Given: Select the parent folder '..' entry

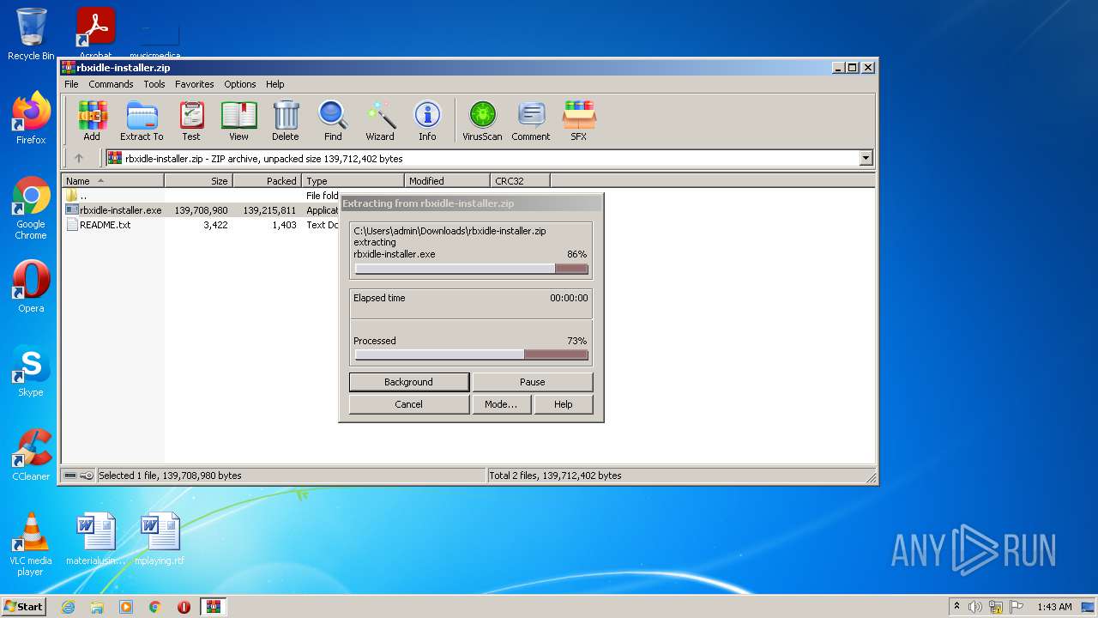Looking at the screenshot, I should (x=77, y=196).
